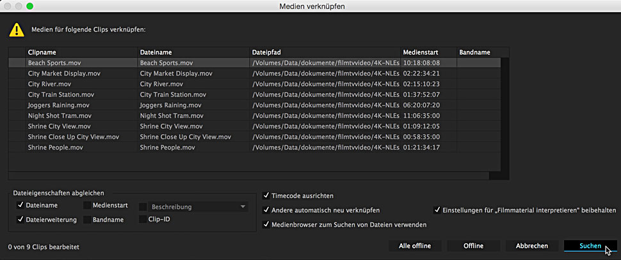Sort by the Clipname column header

(81, 52)
